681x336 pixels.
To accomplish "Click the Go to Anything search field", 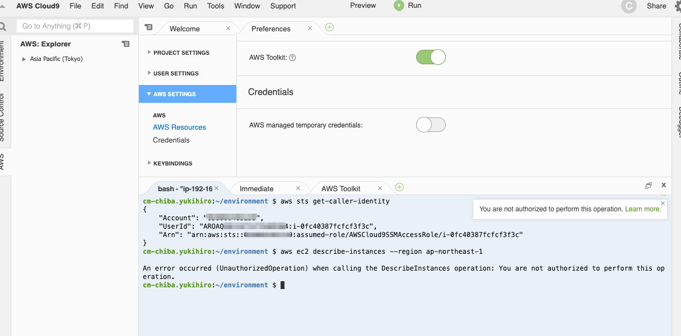I will [x=73, y=26].
